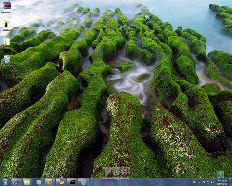
Task: Open the volume speaker tray icon
Action: tap(212, 182)
